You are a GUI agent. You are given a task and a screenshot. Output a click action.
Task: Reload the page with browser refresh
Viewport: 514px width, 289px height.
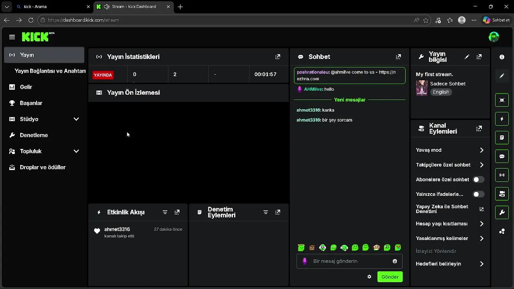tap(31, 20)
